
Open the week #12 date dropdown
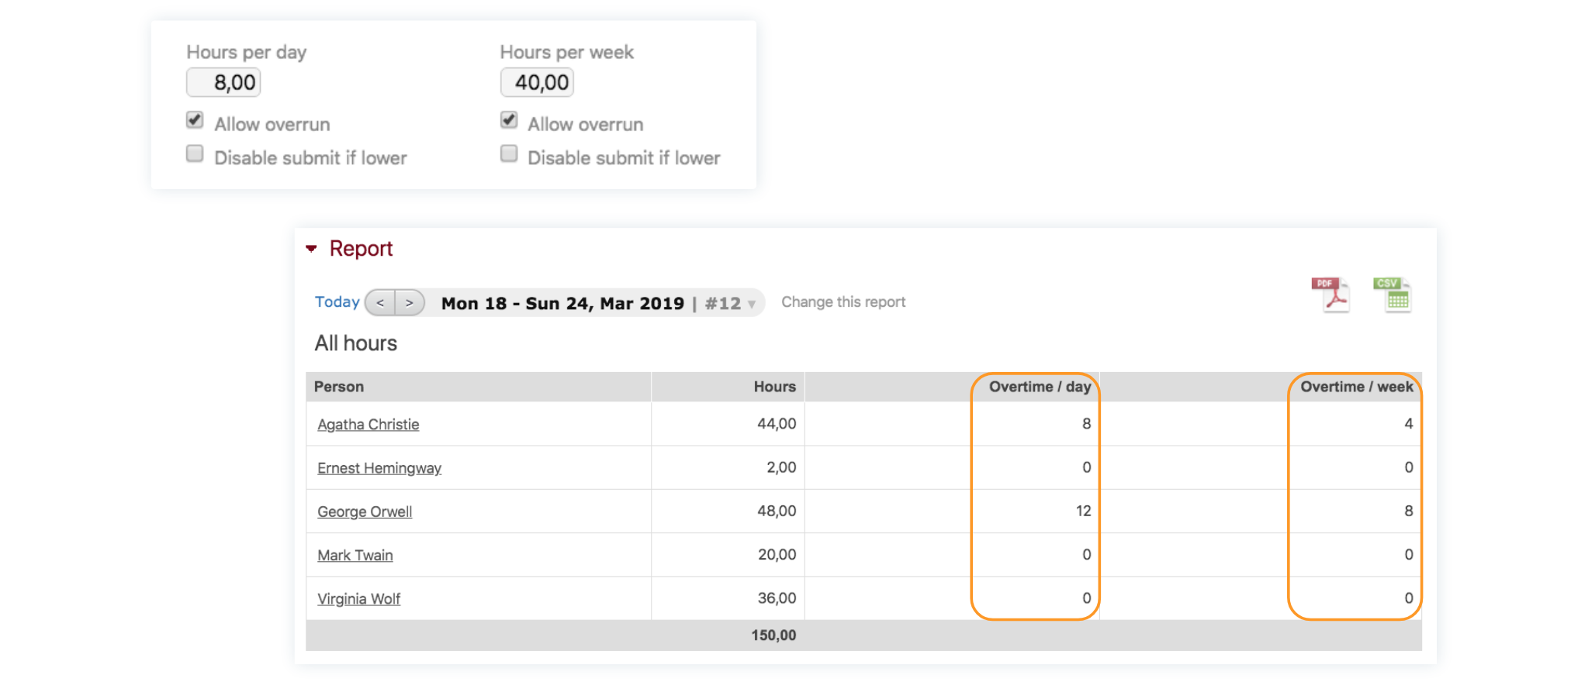pyautogui.click(x=750, y=304)
